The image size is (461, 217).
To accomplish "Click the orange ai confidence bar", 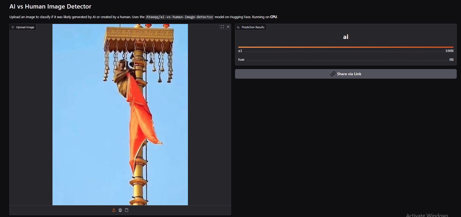I will click(345, 47).
